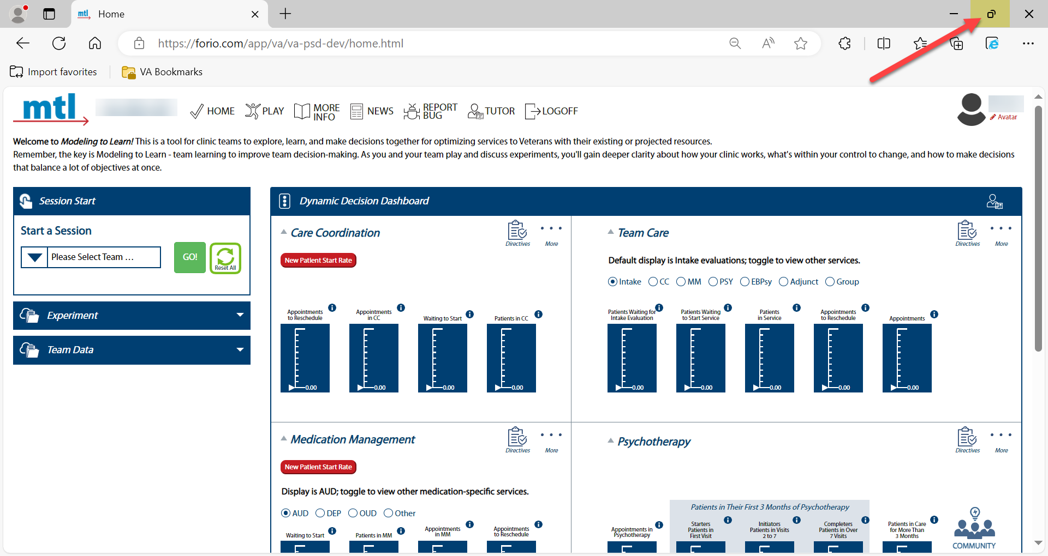Click Avatar edit link
Screen dimensions: 1048x556
pyautogui.click(x=1004, y=117)
